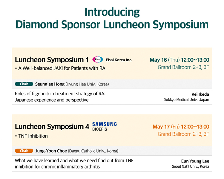Viewport: 224px width, 179px height.
Task: Select the Luncheon Symposium 1 heading
Action: (52, 60)
